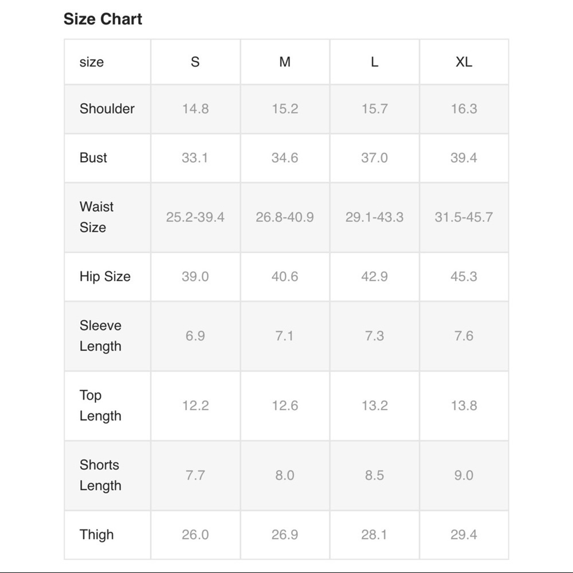The width and height of the screenshot is (573, 573).
Task: Click the Bust row label
Action: 93,158
